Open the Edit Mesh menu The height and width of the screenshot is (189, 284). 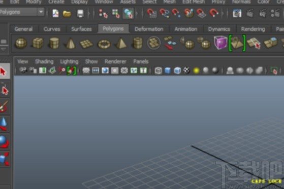(194, 2)
